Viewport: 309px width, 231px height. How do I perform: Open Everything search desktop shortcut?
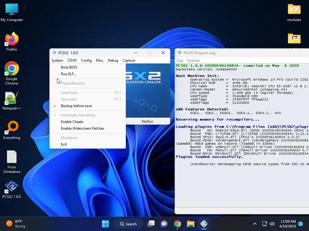coord(12,130)
